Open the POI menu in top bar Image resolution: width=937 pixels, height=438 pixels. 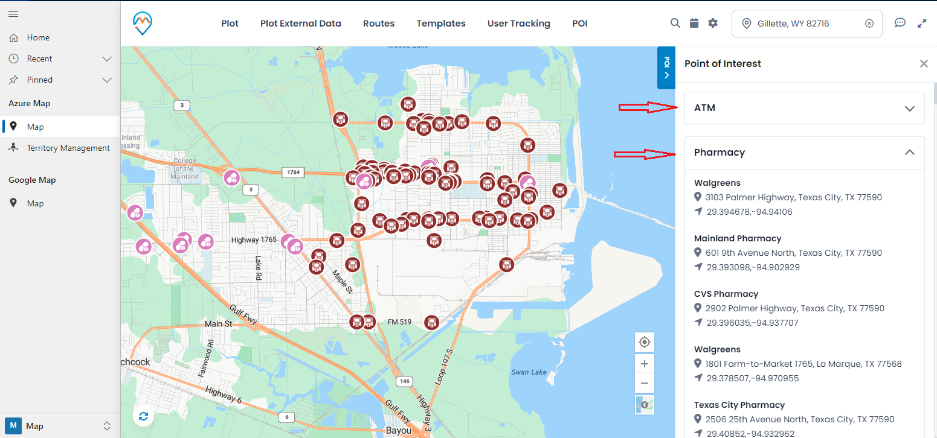580,24
